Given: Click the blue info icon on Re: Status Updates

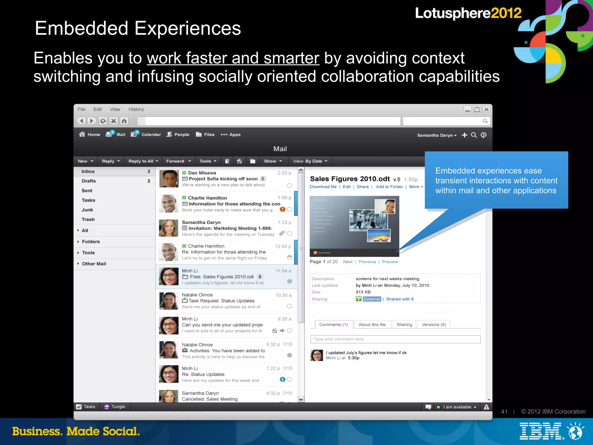Looking at the screenshot, I should click(x=283, y=379).
